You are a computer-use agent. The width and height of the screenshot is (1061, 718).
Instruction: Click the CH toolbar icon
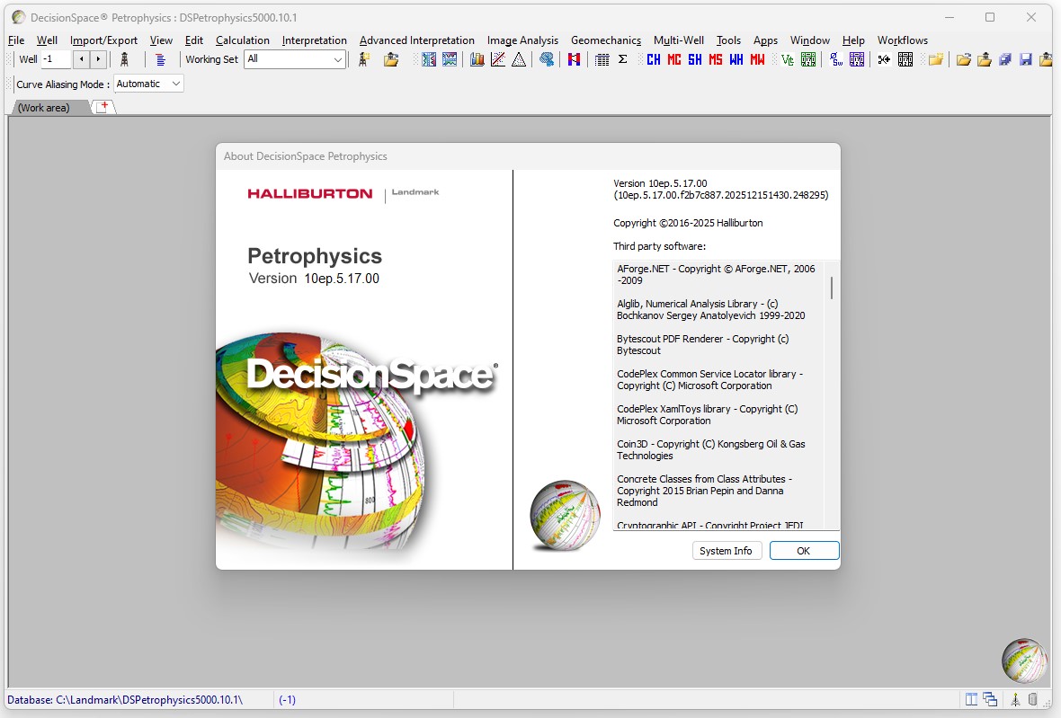click(x=653, y=59)
